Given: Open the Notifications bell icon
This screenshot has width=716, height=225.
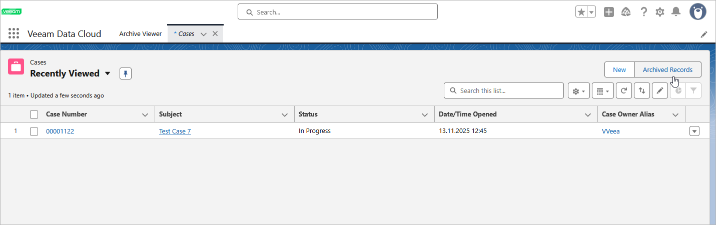Looking at the screenshot, I should (676, 12).
